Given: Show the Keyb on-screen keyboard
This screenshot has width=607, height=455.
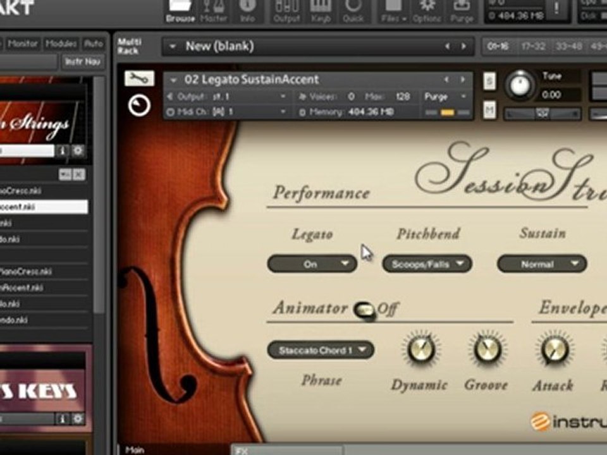Looking at the screenshot, I should tap(321, 11).
